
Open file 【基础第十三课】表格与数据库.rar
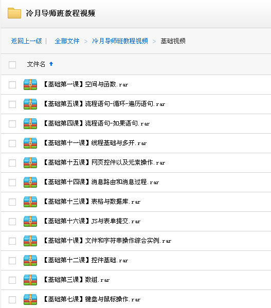pyautogui.click(x=92, y=202)
